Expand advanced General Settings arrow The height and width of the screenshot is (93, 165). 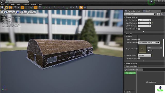pos(143,32)
